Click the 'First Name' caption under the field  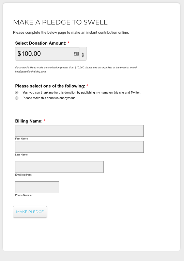(21, 138)
